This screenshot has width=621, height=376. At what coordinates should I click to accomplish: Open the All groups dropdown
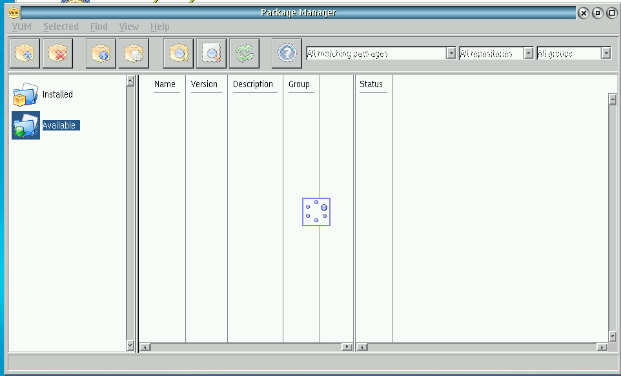(x=606, y=53)
